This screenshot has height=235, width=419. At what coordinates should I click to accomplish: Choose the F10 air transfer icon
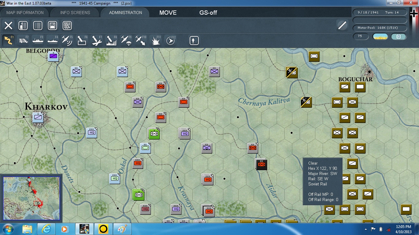[141, 40]
